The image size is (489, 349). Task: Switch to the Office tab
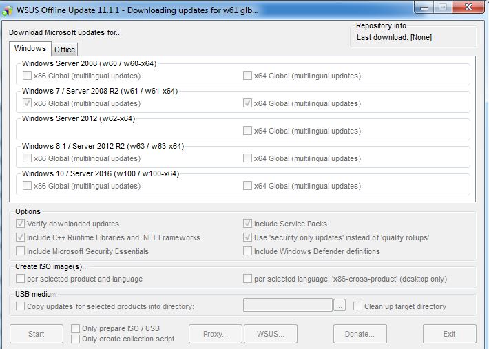click(x=65, y=50)
